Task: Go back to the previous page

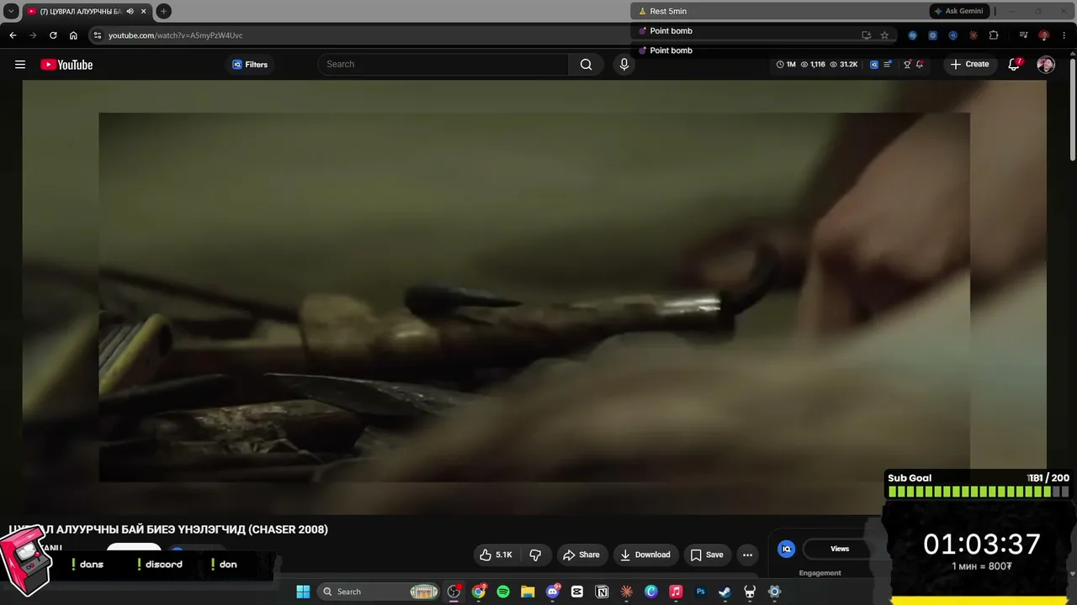Action: 13,35
